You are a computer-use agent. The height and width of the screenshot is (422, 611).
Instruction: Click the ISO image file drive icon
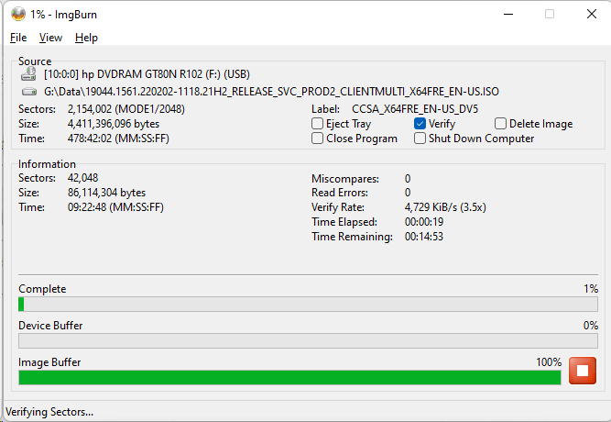click(29, 92)
